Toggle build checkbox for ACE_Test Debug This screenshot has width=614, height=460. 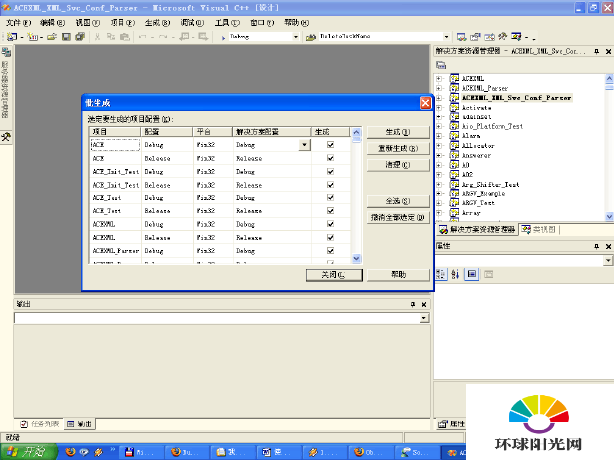click(330, 197)
